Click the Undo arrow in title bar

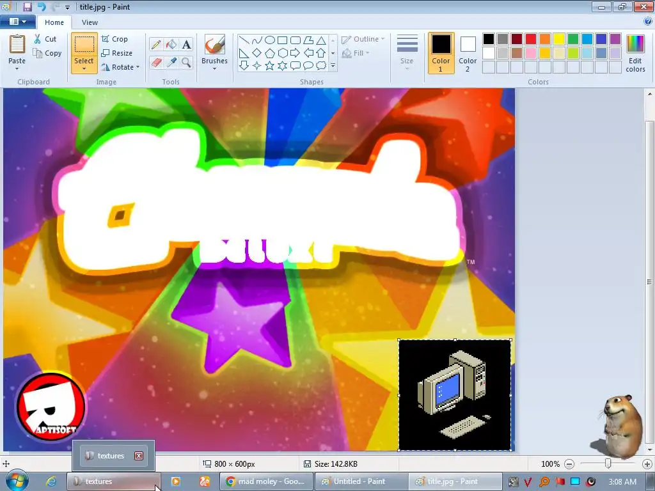42,6
